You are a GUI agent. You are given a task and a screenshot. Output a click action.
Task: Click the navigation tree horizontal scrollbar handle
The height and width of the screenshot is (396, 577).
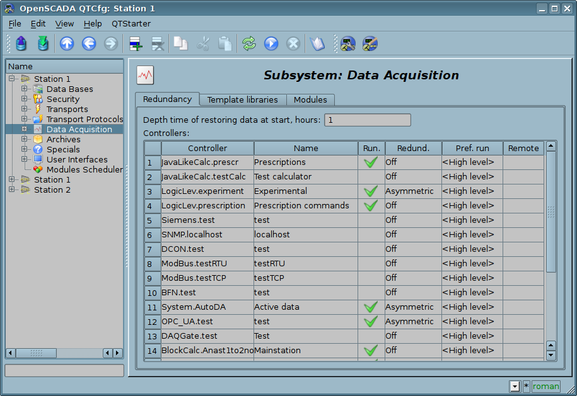37,353
